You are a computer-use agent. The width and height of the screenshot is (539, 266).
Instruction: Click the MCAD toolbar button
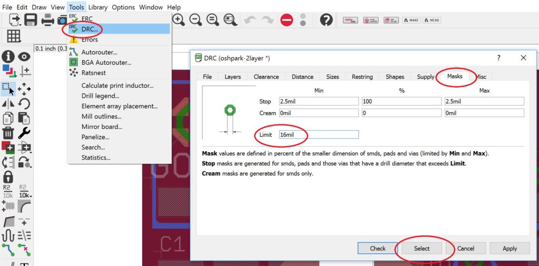click(432, 20)
